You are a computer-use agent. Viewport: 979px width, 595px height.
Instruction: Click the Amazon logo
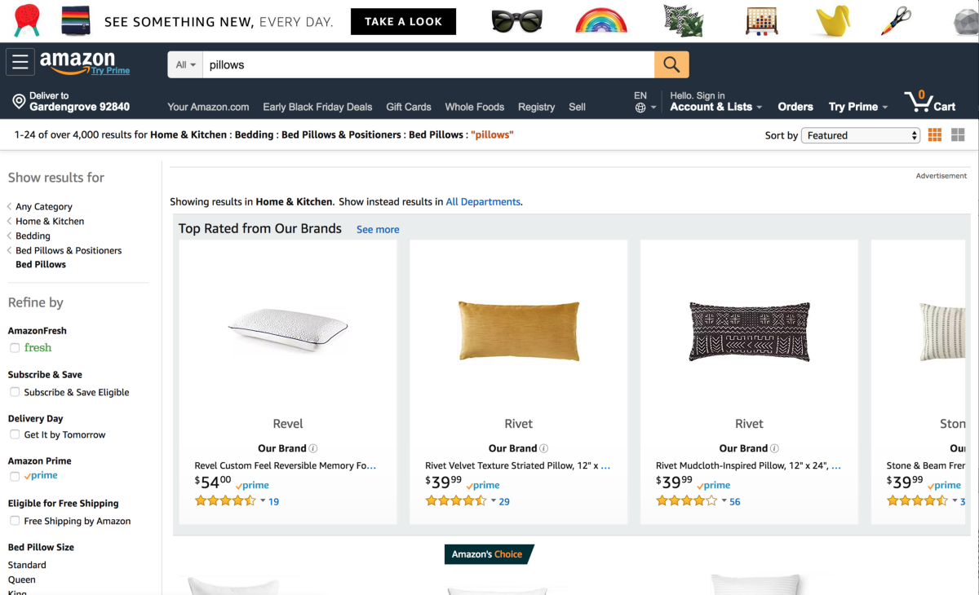tap(79, 61)
